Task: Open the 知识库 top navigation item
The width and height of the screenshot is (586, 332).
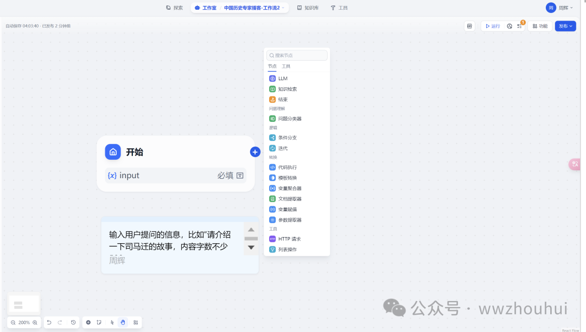Action: (x=308, y=8)
